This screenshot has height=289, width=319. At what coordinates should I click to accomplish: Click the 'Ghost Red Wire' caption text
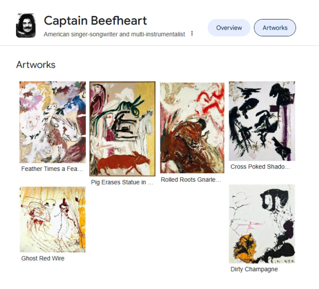[x=43, y=258]
